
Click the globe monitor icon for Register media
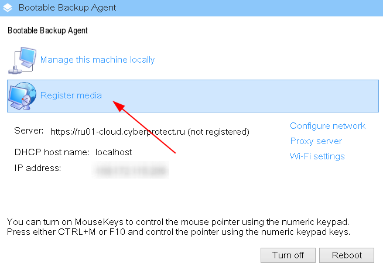(22, 97)
